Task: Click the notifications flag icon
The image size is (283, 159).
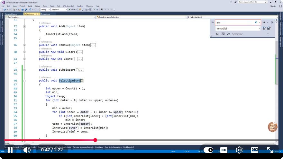Action: 231,2
